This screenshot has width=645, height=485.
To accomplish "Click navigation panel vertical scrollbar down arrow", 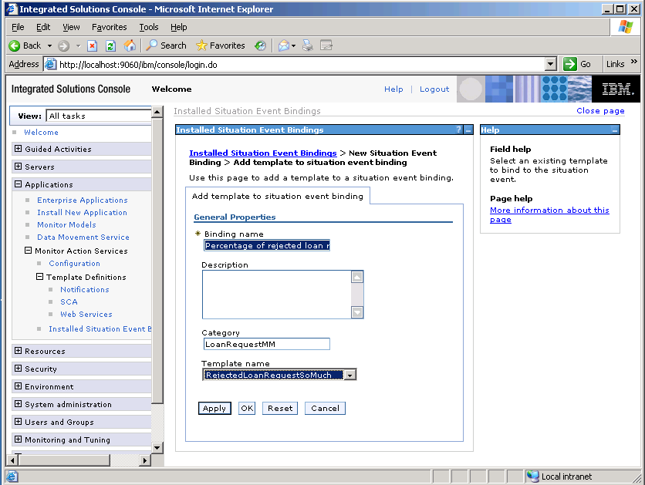I will (x=157, y=447).
